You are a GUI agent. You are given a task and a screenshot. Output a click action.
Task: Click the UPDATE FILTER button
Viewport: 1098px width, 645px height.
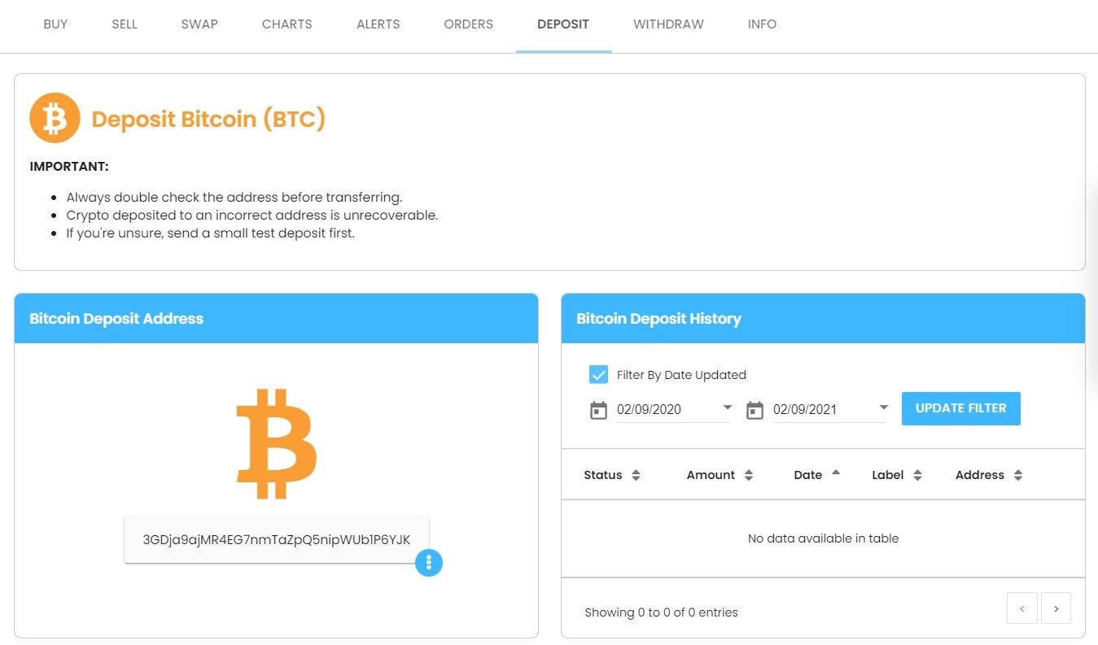coord(960,408)
